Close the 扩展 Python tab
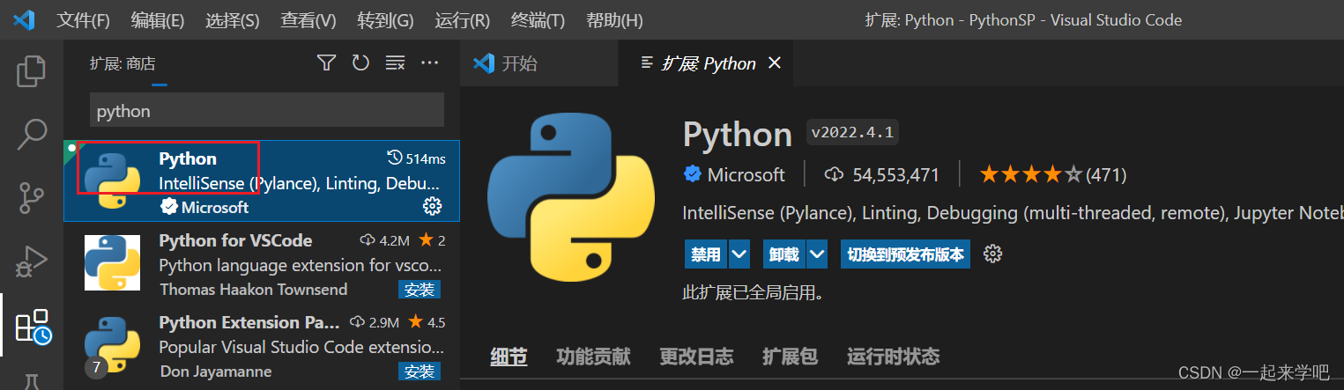This screenshot has width=1344, height=390. point(775,63)
